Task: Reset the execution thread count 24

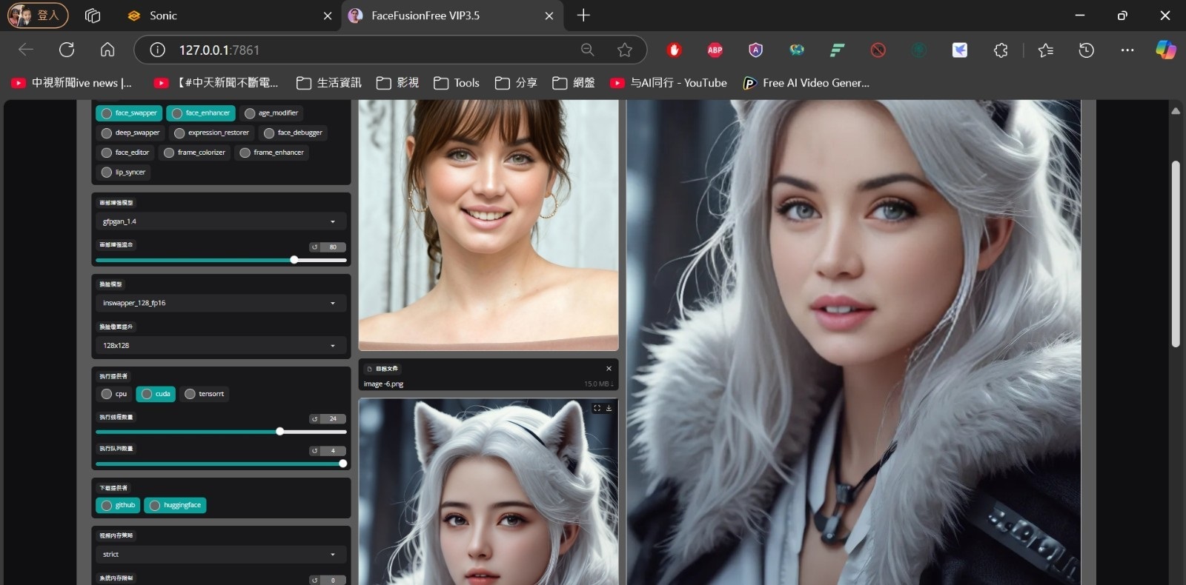Action: pyautogui.click(x=314, y=419)
